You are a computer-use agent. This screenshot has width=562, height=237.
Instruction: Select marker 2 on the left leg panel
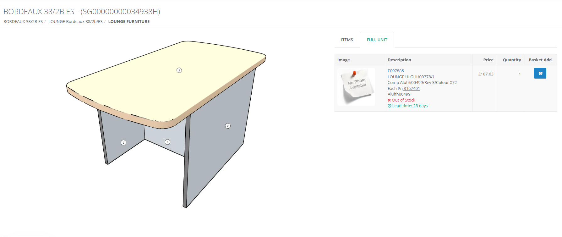123,143
